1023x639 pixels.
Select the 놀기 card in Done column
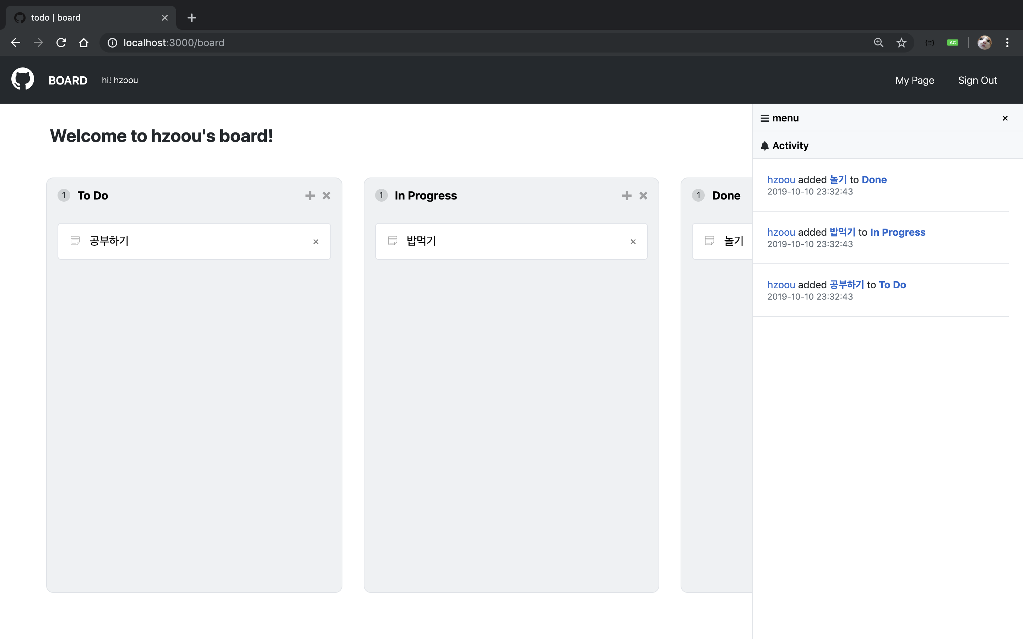733,241
